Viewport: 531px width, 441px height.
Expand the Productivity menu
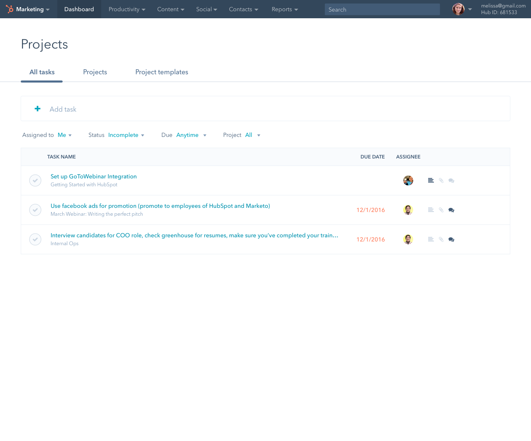coord(127,9)
